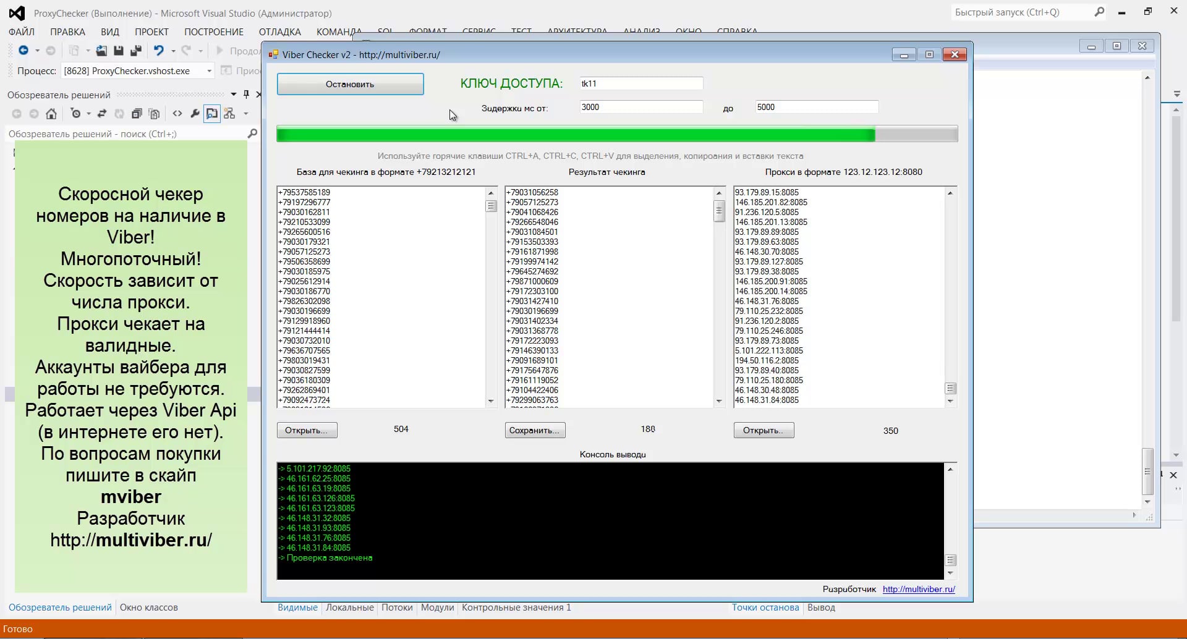The height and width of the screenshot is (639, 1187).
Task: Open Solution Explorer window position dropdown
Action: point(233,95)
